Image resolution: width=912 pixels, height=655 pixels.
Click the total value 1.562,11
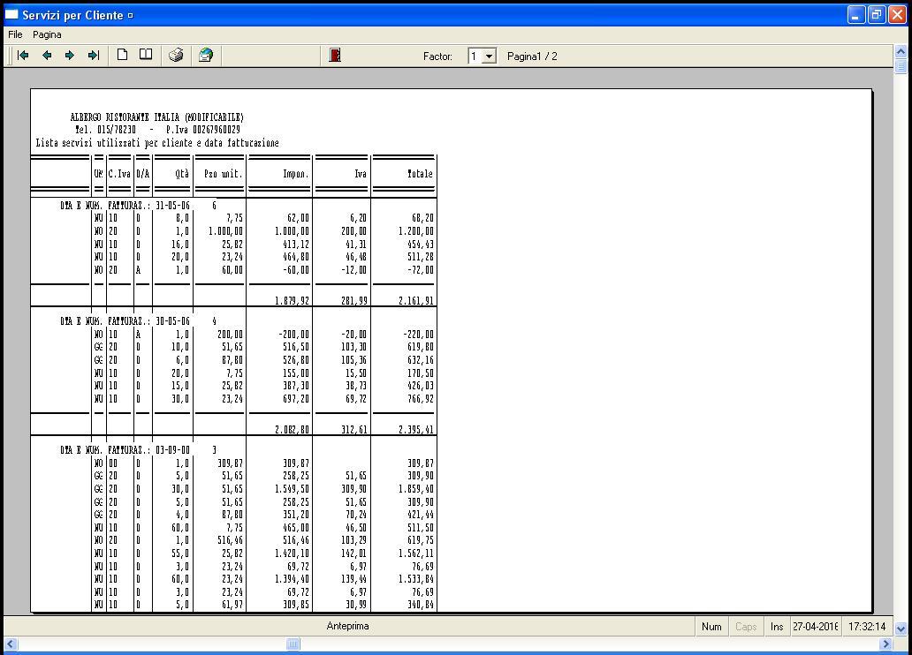[x=416, y=553]
